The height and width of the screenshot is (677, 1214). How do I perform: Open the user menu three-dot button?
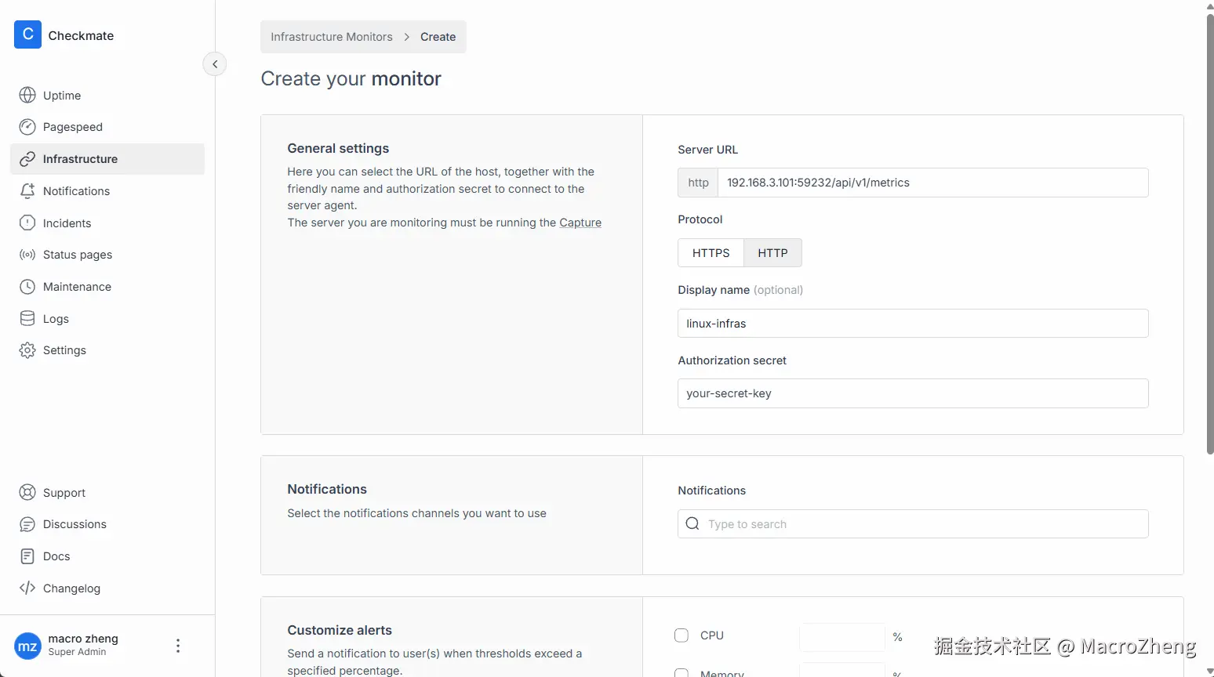tap(178, 646)
